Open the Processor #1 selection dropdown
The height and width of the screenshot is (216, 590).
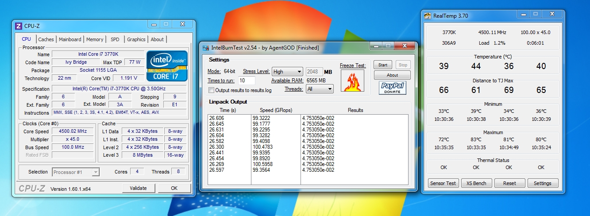click(76, 172)
